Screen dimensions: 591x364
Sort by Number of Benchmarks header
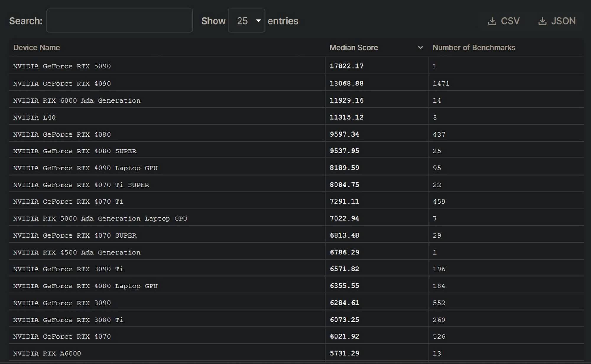point(474,48)
